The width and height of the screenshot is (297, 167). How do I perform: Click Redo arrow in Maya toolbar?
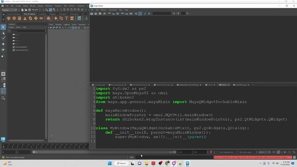[37, 10]
